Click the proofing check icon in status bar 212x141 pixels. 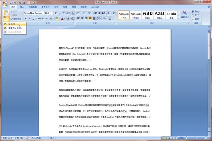(x=27, y=138)
